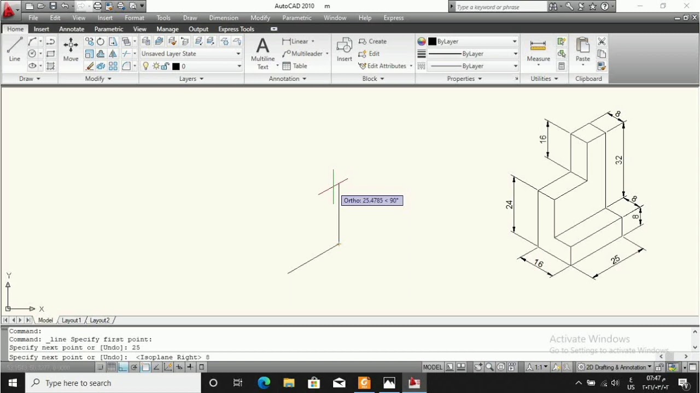Click the Match Properties icon
This screenshot has height=393, width=700.
coord(602,66)
